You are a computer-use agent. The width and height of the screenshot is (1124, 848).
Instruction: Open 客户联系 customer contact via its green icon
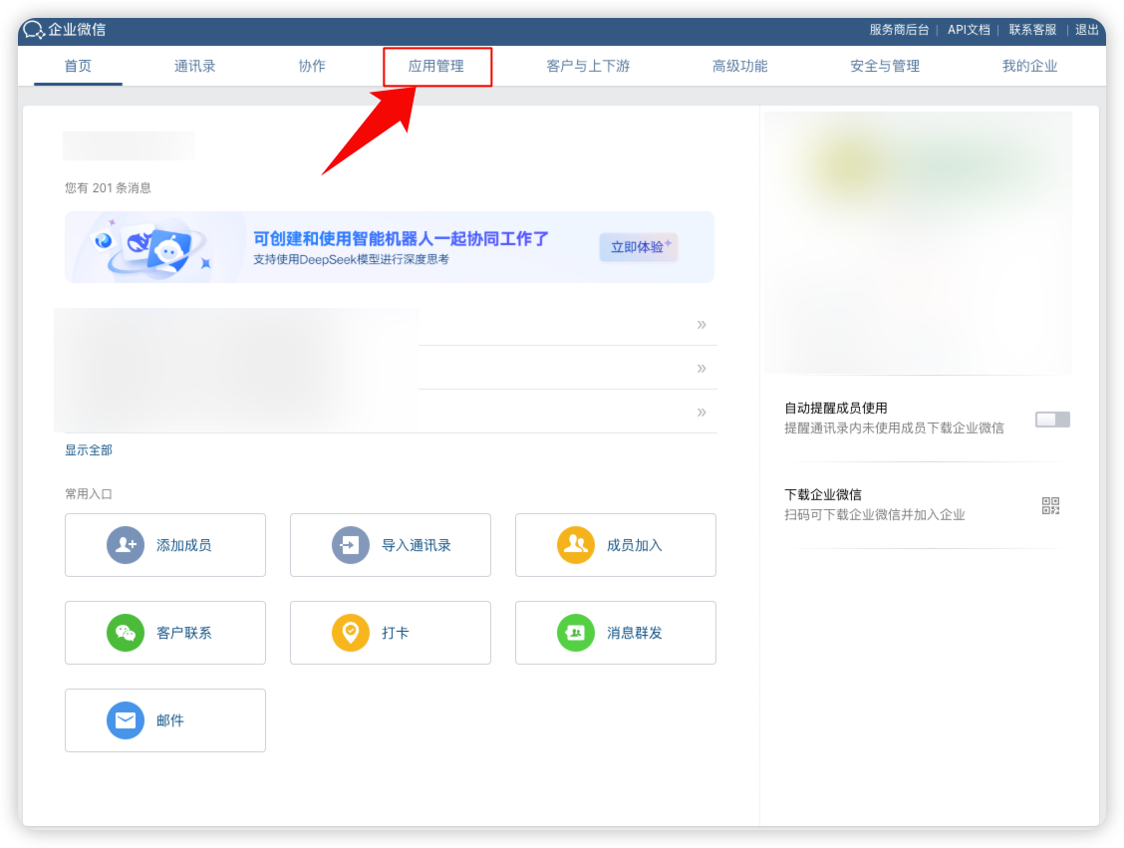126,632
